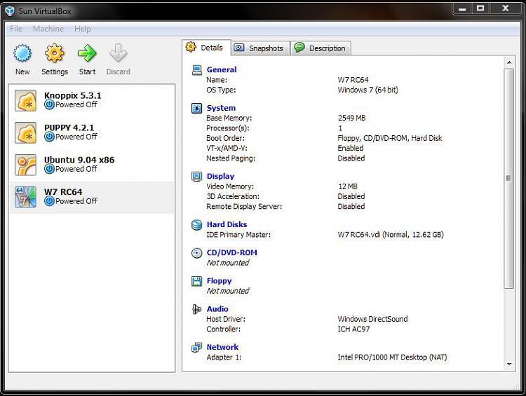Viewport: 526px width, 396px height.
Task: Select the PUPPY 4.2.1 name text
Action: tap(69, 128)
